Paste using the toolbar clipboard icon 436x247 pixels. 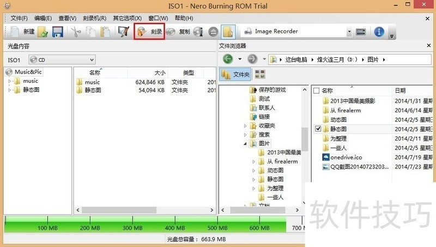[105, 32]
